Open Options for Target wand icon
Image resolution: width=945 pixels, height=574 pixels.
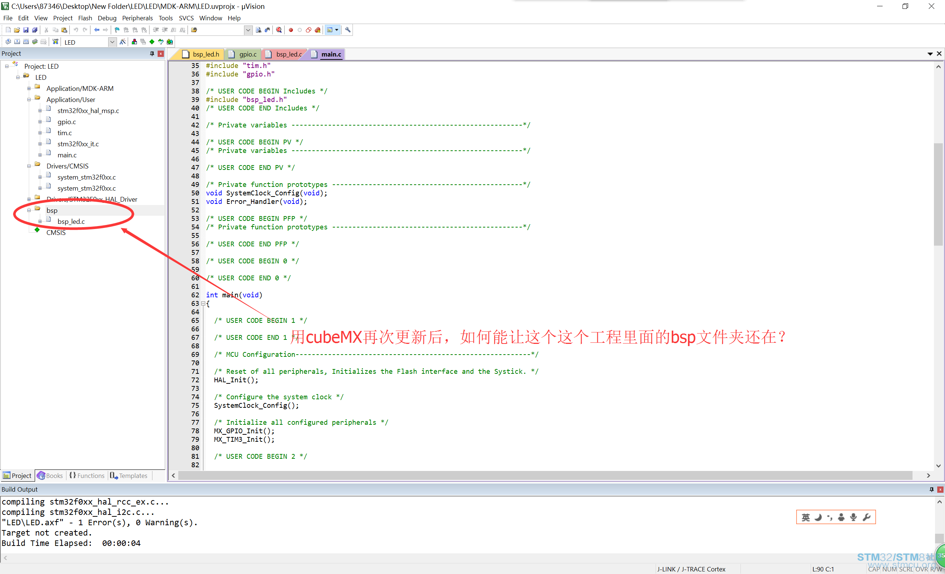[x=123, y=42]
